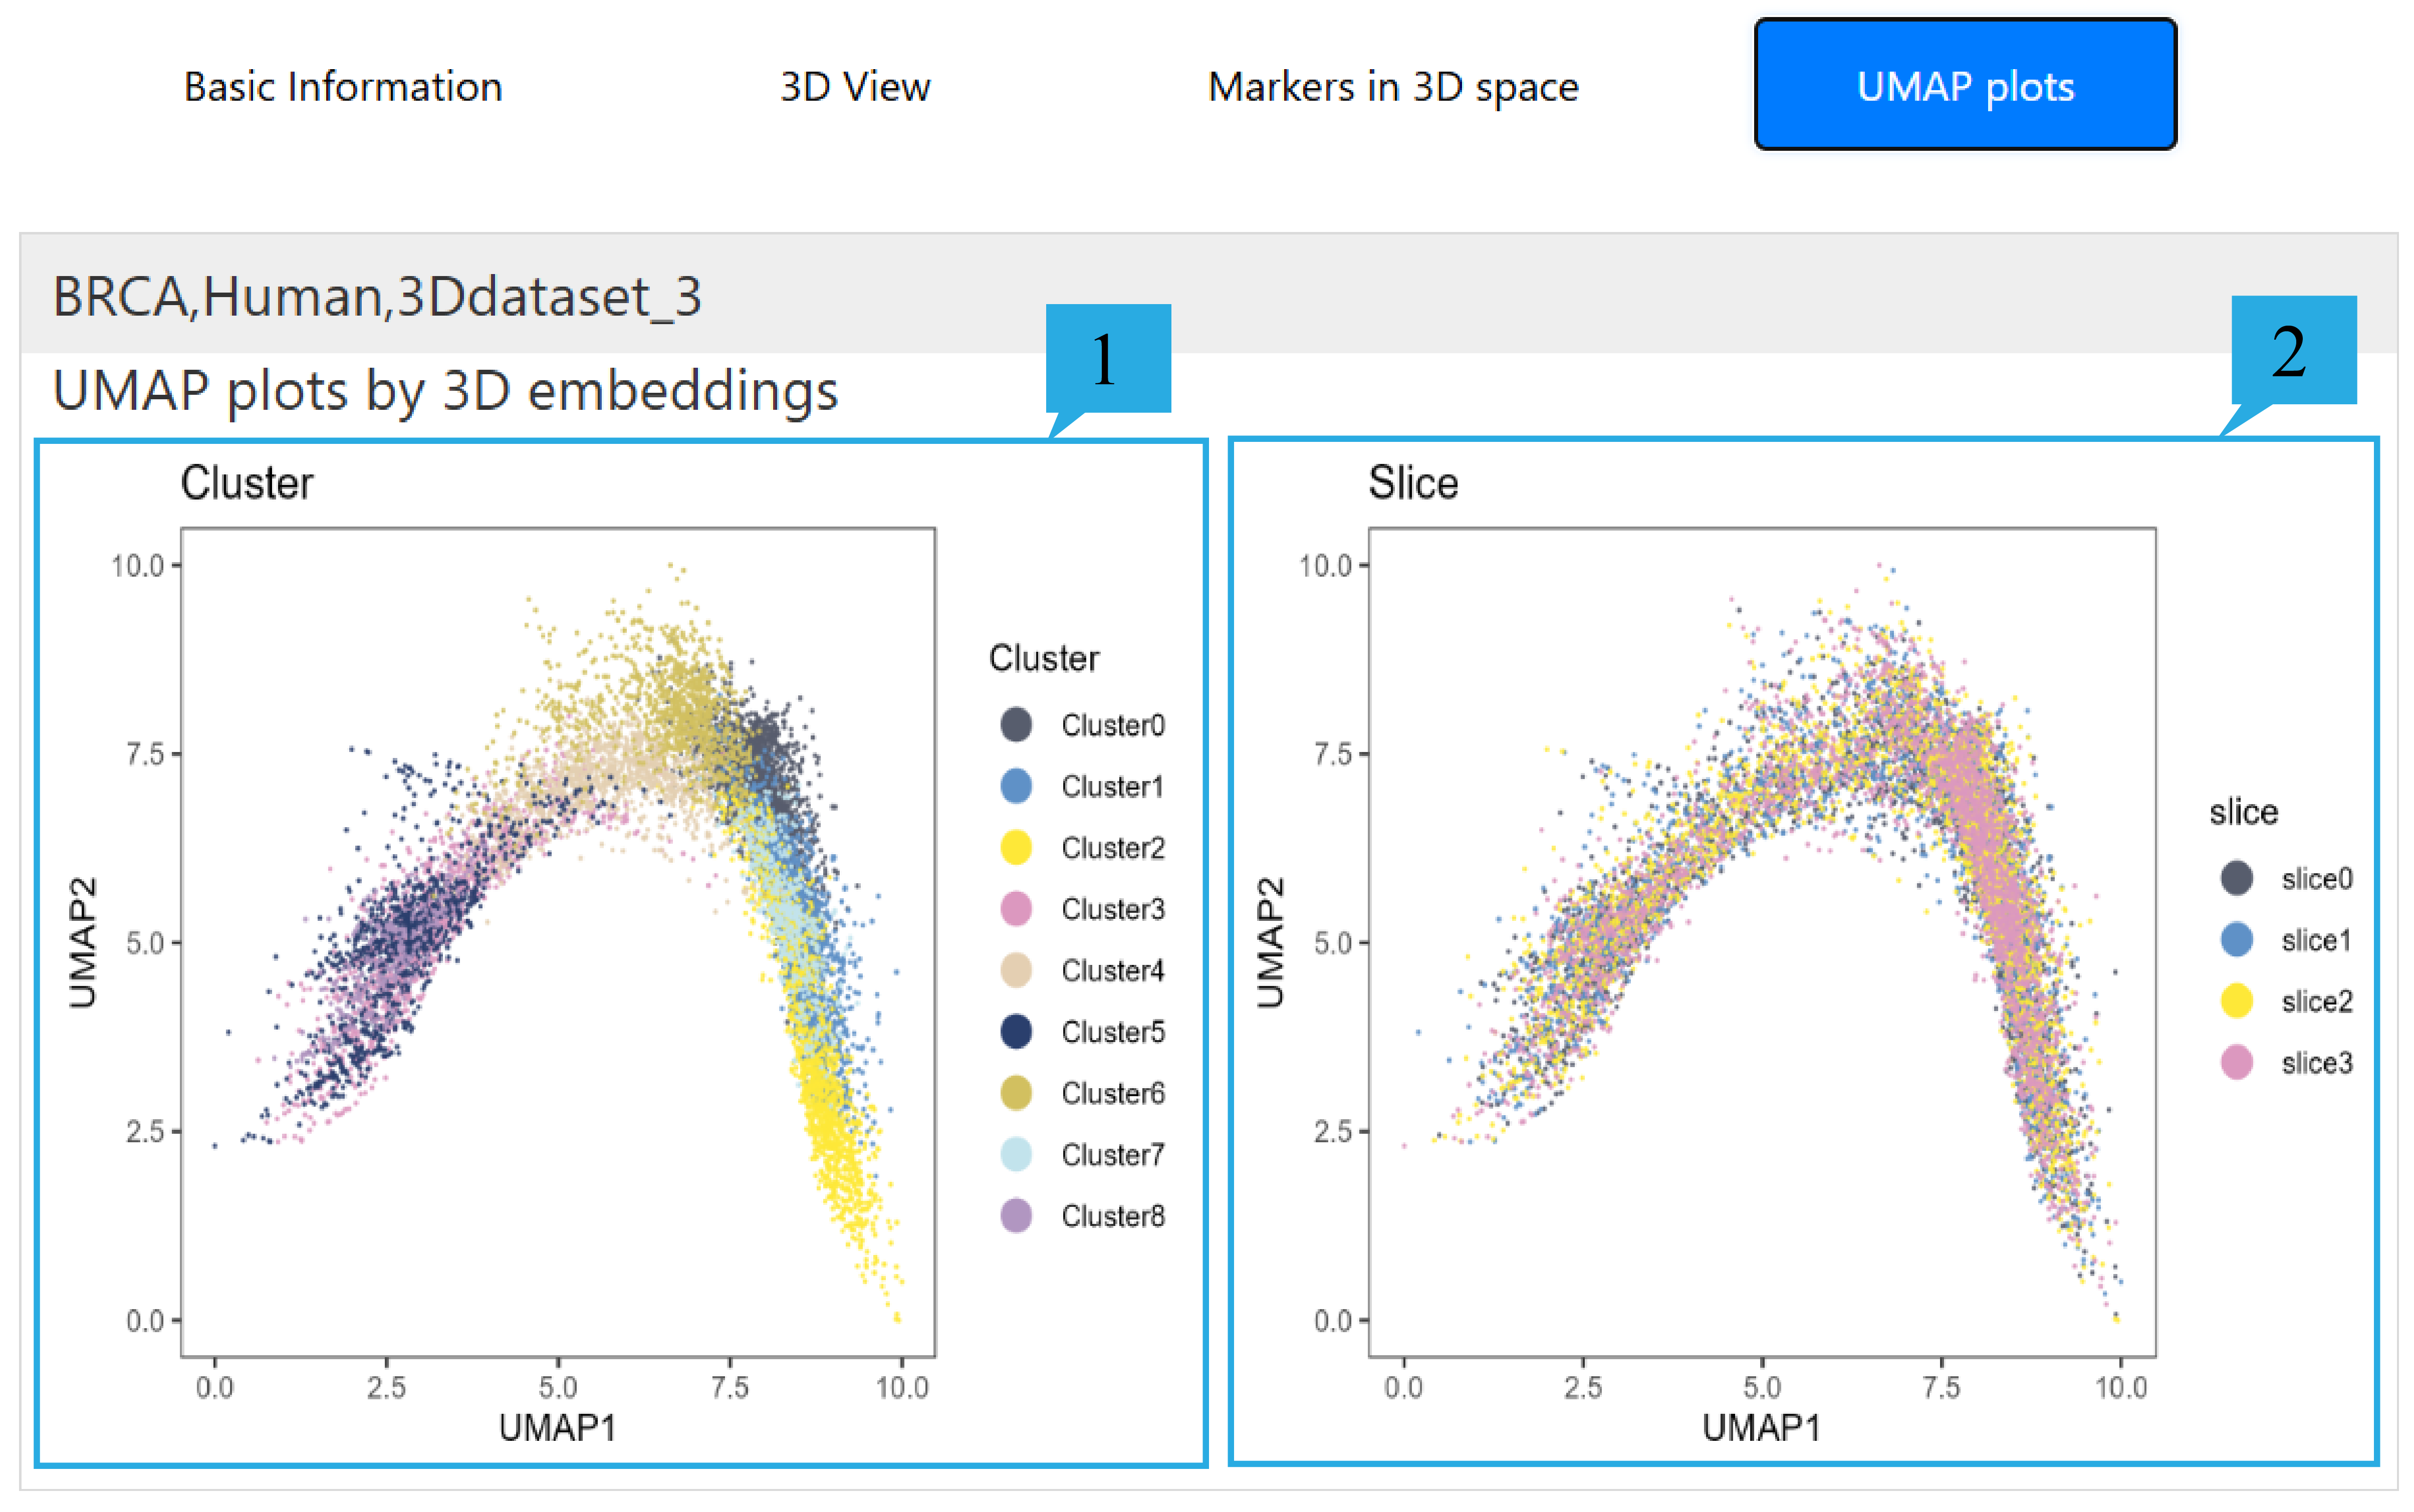Click the Cluster0 legend swatch
Image resolution: width=2414 pixels, height=1512 pixels.
(x=1016, y=725)
